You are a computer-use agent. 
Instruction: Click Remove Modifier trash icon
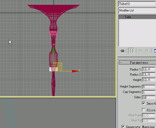coord(147,51)
